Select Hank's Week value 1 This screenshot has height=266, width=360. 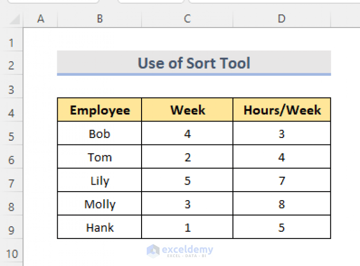(x=187, y=227)
